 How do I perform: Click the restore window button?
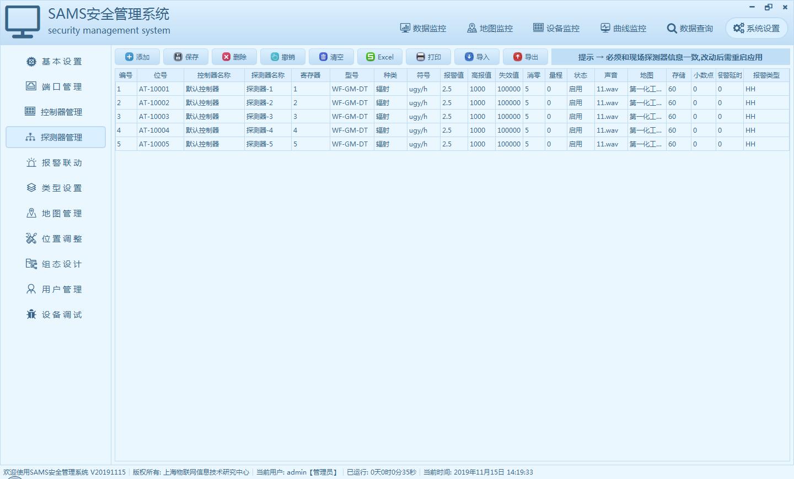769,7
